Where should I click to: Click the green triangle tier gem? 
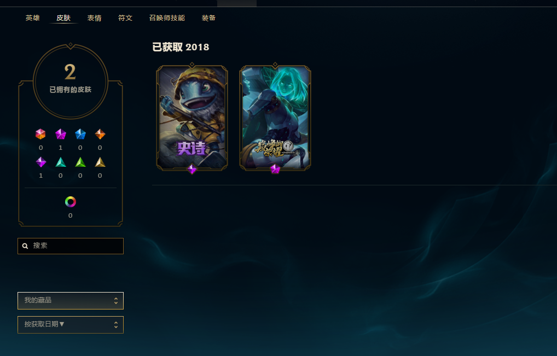pyautogui.click(x=80, y=162)
